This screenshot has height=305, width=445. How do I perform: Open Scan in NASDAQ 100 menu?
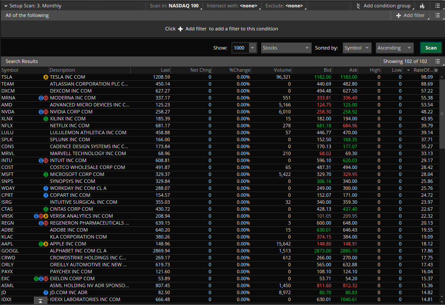174,6
